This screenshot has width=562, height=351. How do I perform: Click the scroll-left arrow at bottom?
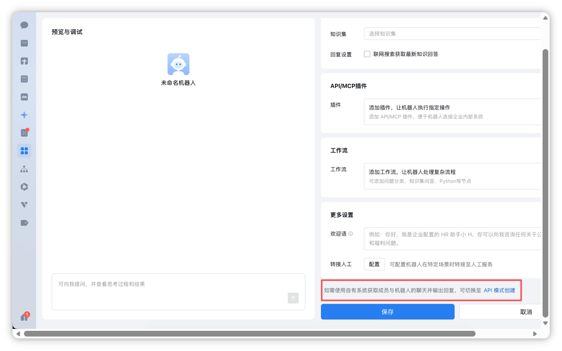(18, 334)
